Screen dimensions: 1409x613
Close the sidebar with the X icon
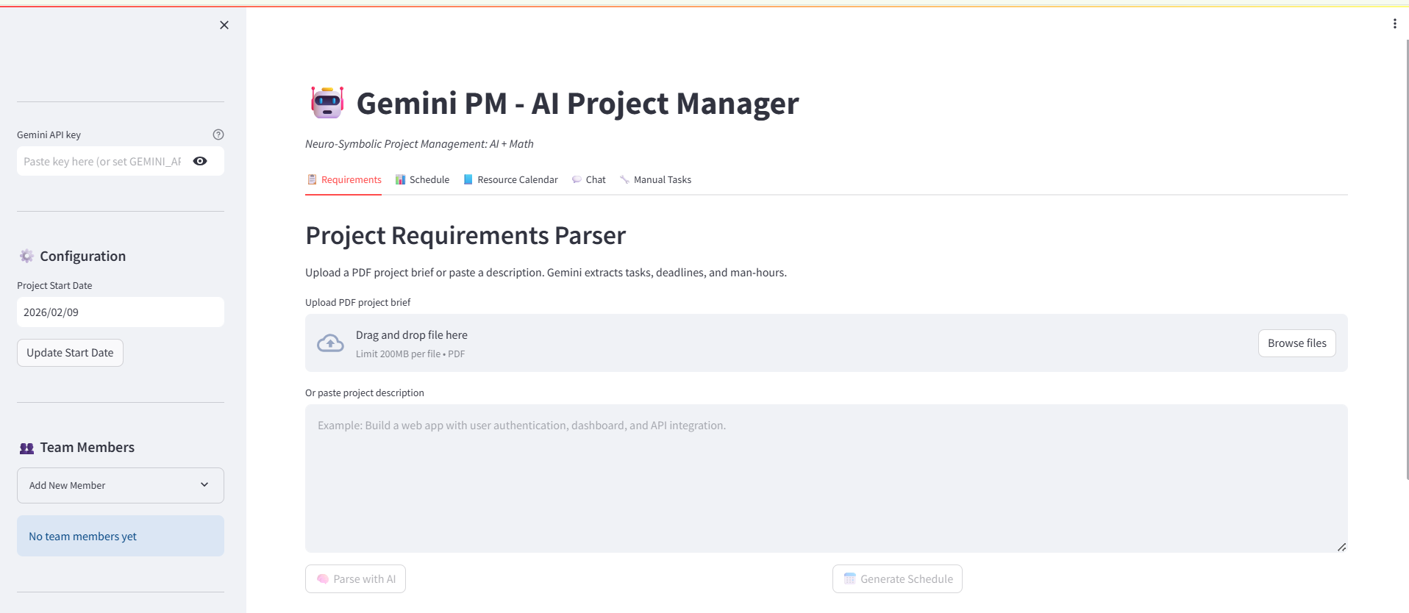pyautogui.click(x=224, y=25)
